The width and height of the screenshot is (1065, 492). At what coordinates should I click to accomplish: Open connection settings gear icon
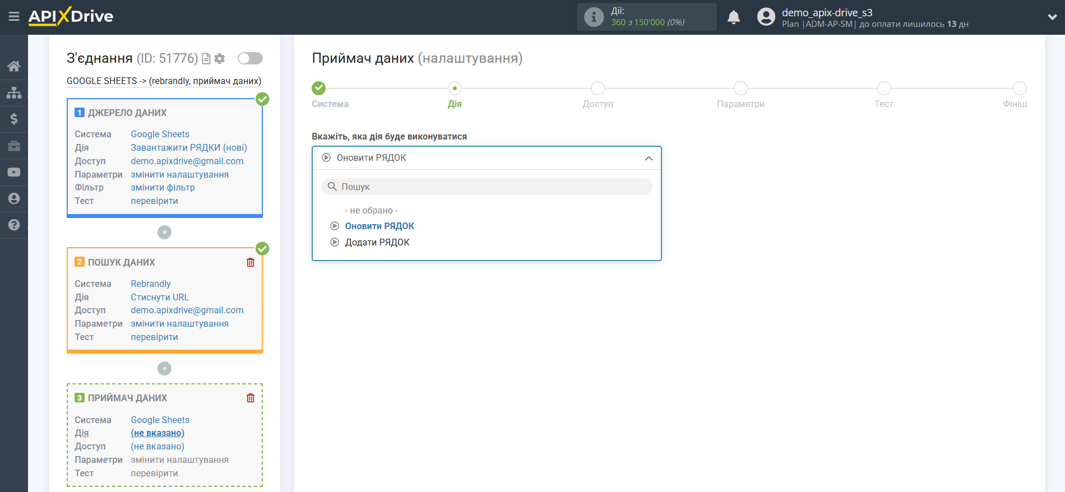click(x=220, y=58)
